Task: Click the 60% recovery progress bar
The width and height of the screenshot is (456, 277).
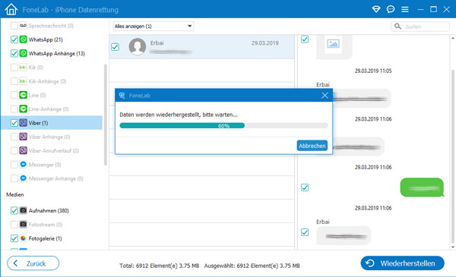Action: tap(223, 126)
